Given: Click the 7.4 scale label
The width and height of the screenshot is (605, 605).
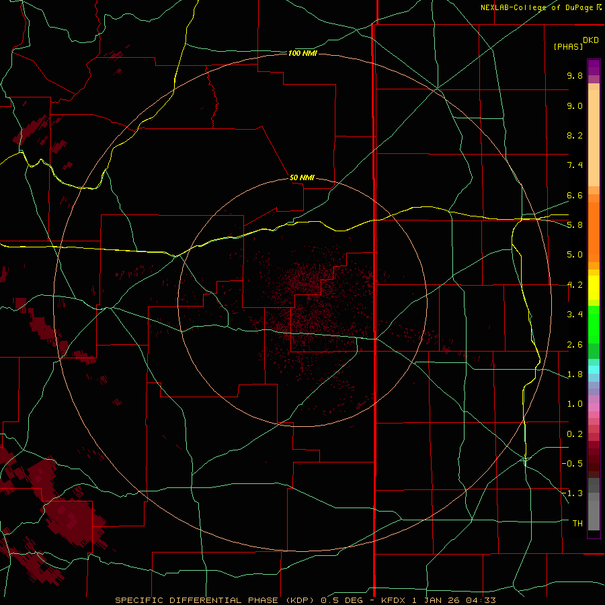Looking at the screenshot, I should pyautogui.click(x=575, y=165).
